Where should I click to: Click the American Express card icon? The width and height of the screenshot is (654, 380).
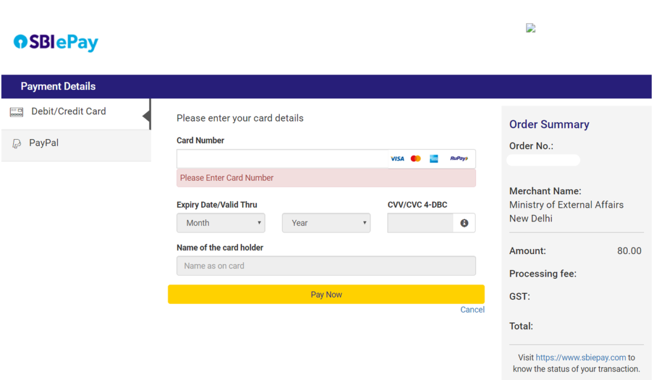(434, 158)
